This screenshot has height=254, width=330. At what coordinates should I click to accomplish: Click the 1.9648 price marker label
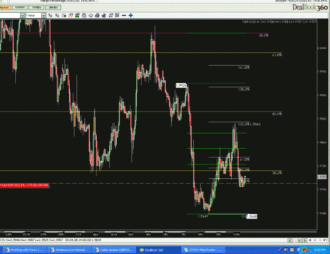coord(252,216)
